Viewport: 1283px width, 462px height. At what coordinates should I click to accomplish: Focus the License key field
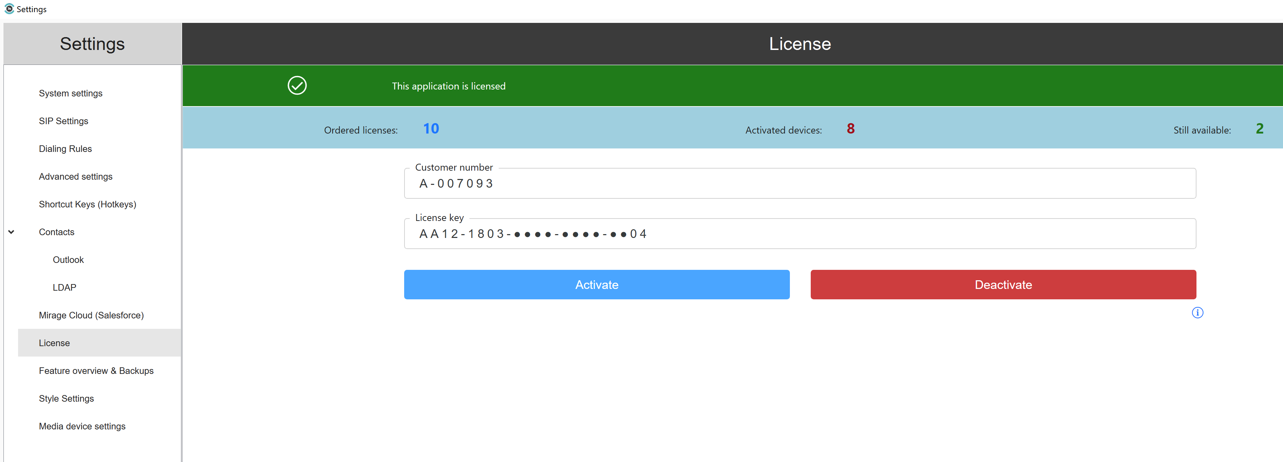(800, 234)
